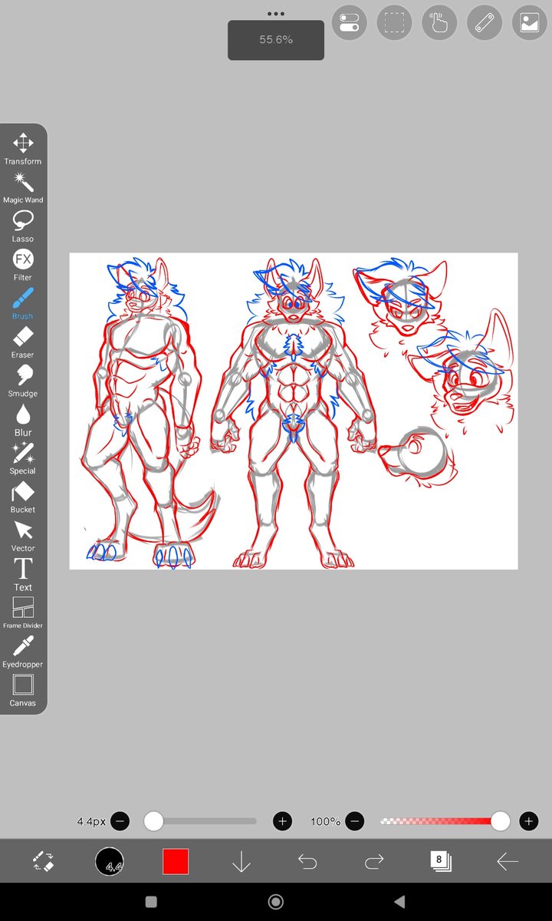The height and width of the screenshot is (921, 552).
Task: Tap the Android back triangle button
Action: (x=399, y=902)
